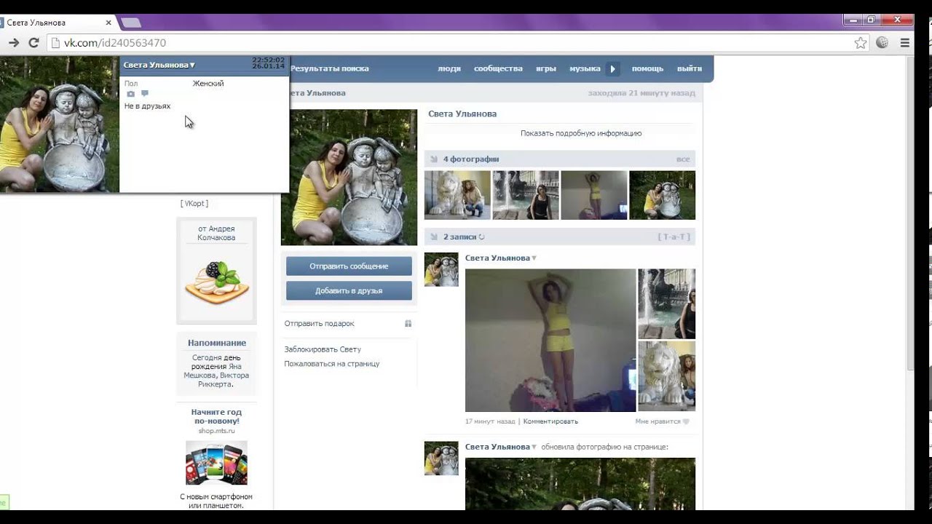Reload the page with the refresh icon
The height and width of the screenshot is (524, 932).
pyautogui.click(x=33, y=43)
